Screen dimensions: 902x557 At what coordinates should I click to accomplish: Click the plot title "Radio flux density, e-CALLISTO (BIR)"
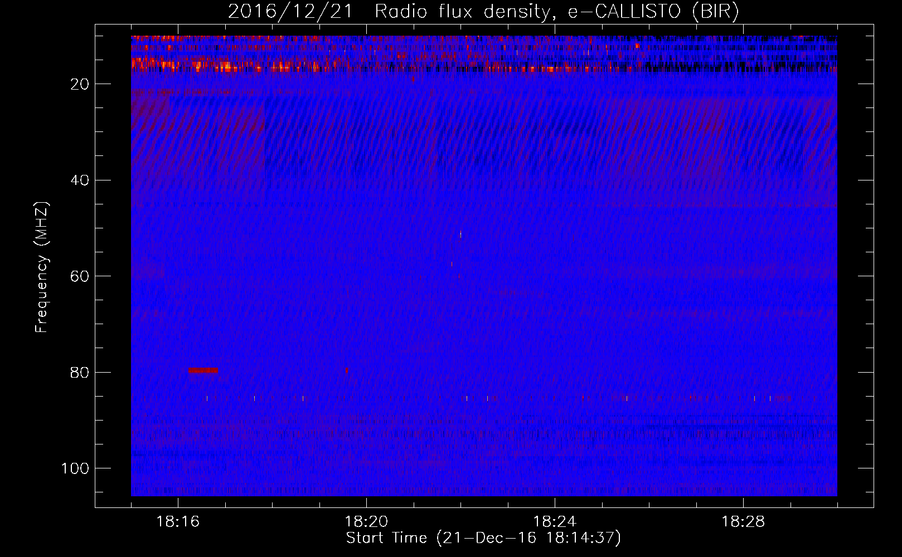(557, 11)
